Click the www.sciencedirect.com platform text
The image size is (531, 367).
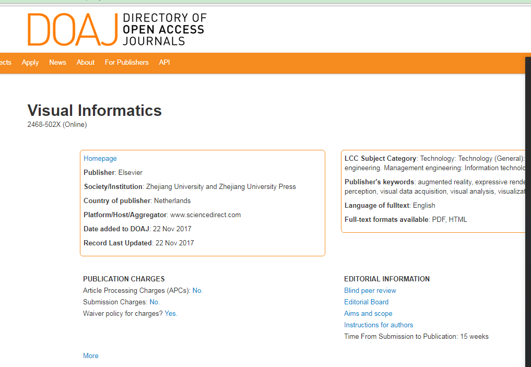tap(206, 215)
